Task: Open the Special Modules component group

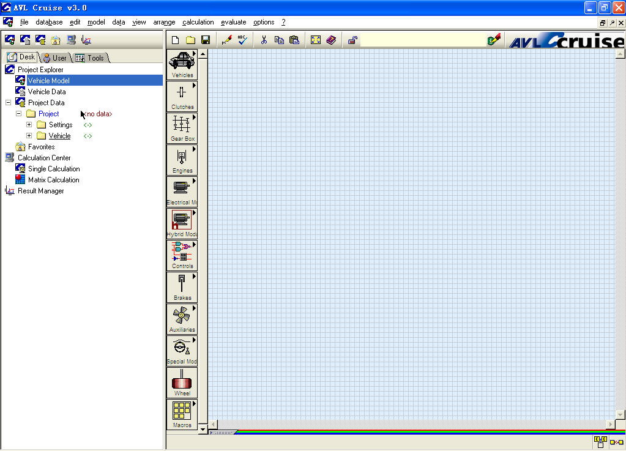Action: click(182, 351)
